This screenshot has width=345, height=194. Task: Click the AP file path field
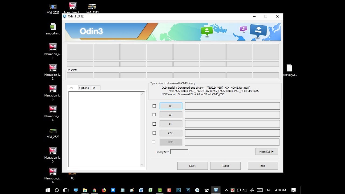pyautogui.click(x=232, y=115)
